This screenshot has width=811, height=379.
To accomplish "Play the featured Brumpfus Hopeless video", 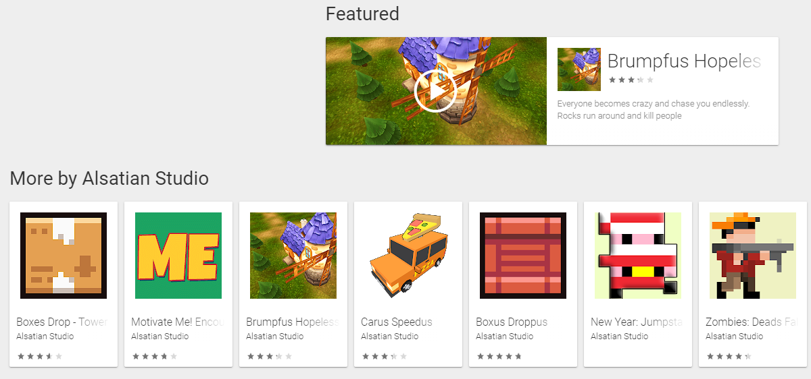I will click(x=436, y=91).
